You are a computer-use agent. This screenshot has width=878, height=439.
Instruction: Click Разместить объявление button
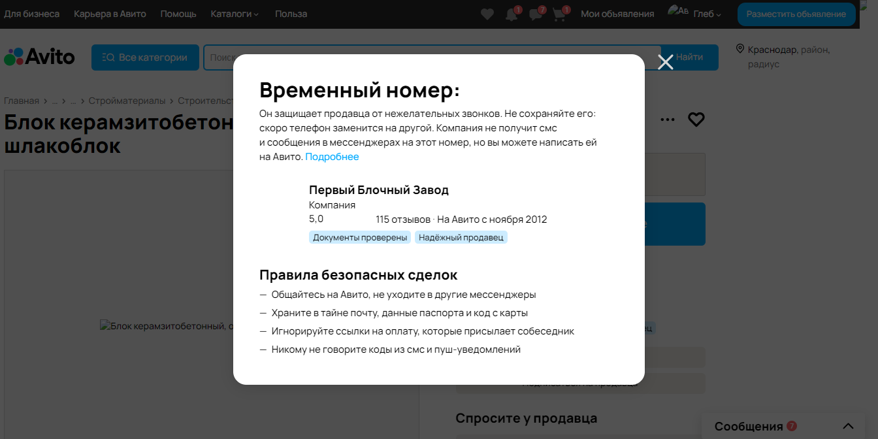pos(796,14)
